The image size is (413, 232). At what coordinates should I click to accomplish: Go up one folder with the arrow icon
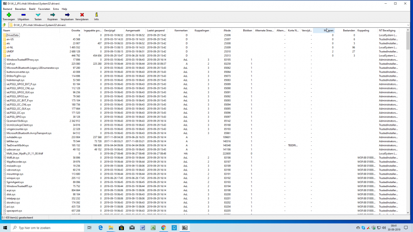pos(5,25)
